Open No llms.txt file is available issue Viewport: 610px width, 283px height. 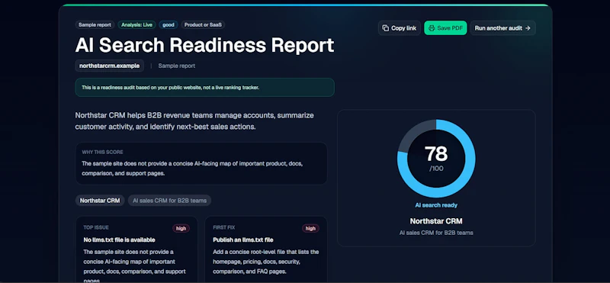[120, 240]
